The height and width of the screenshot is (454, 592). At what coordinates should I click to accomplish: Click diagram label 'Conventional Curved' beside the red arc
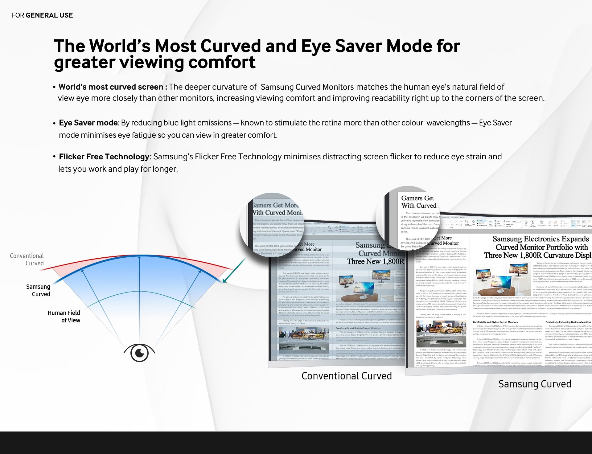point(27,260)
